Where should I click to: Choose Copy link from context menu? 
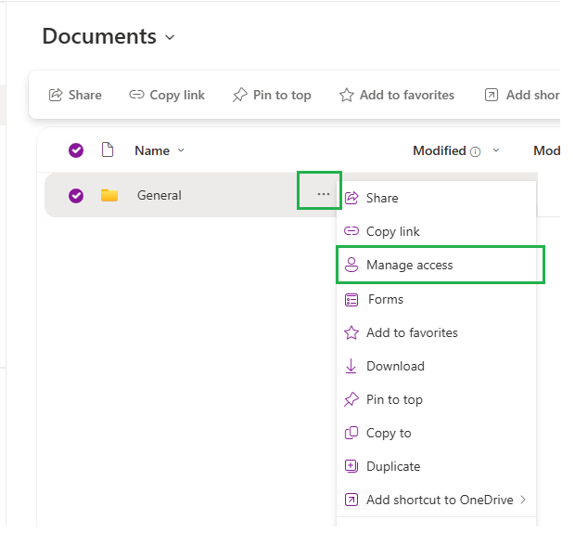(437, 231)
